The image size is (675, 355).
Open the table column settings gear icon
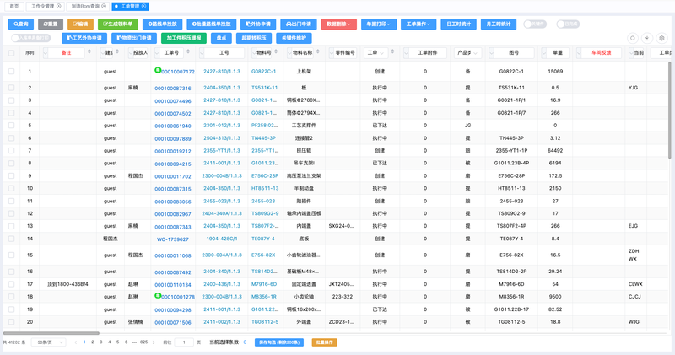(661, 38)
